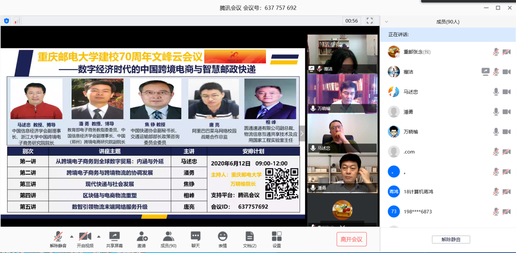Unmute microphone with 解除静音 toolbar icon
Screen dimensions: 516x253
point(58,239)
